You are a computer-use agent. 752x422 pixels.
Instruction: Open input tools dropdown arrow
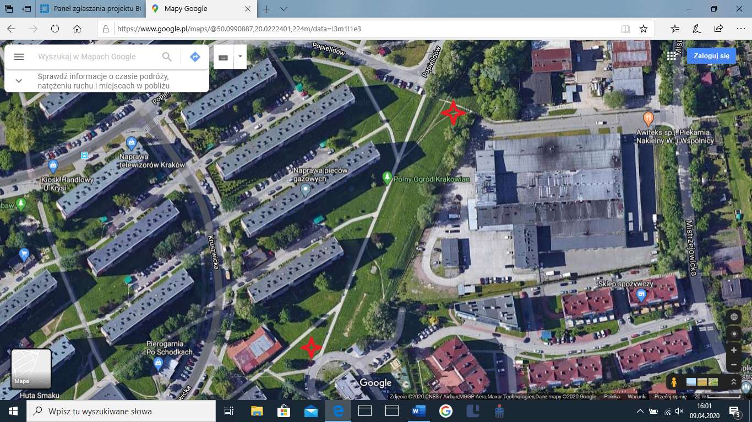tap(240, 56)
